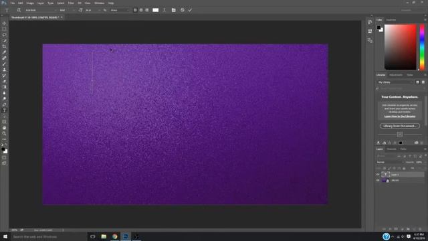Open Chrome from the taskbar
Image resolution: width=428 pixels, height=241 pixels.
[x=114, y=236]
